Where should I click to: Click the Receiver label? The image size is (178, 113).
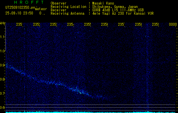(59, 10)
